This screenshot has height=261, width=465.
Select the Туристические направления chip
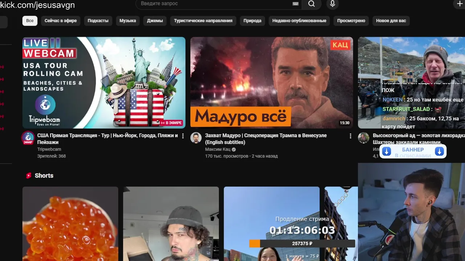click(203, 21)
